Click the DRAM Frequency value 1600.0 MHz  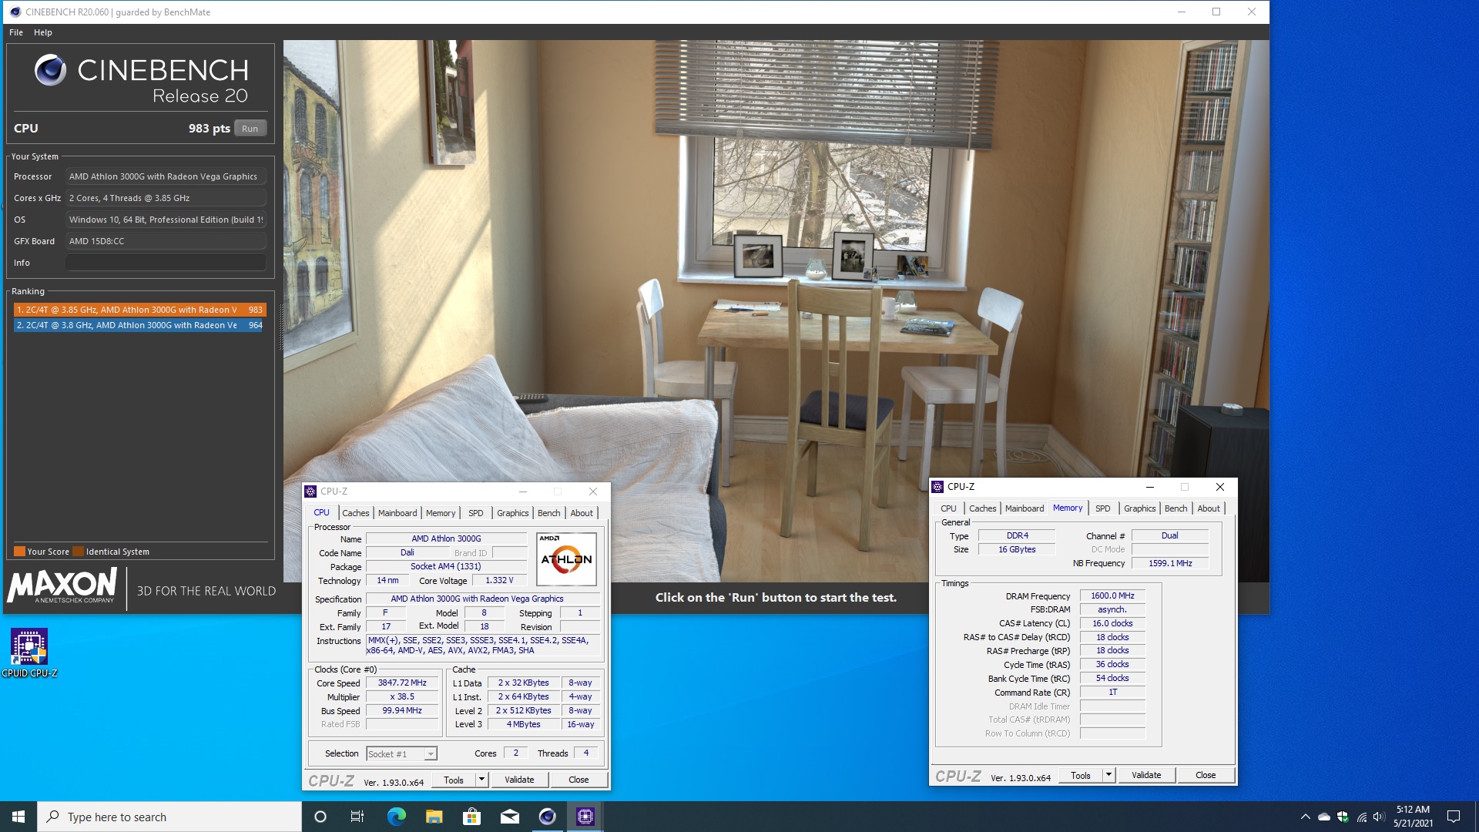pyautogui.click(x=1112, y=595)
